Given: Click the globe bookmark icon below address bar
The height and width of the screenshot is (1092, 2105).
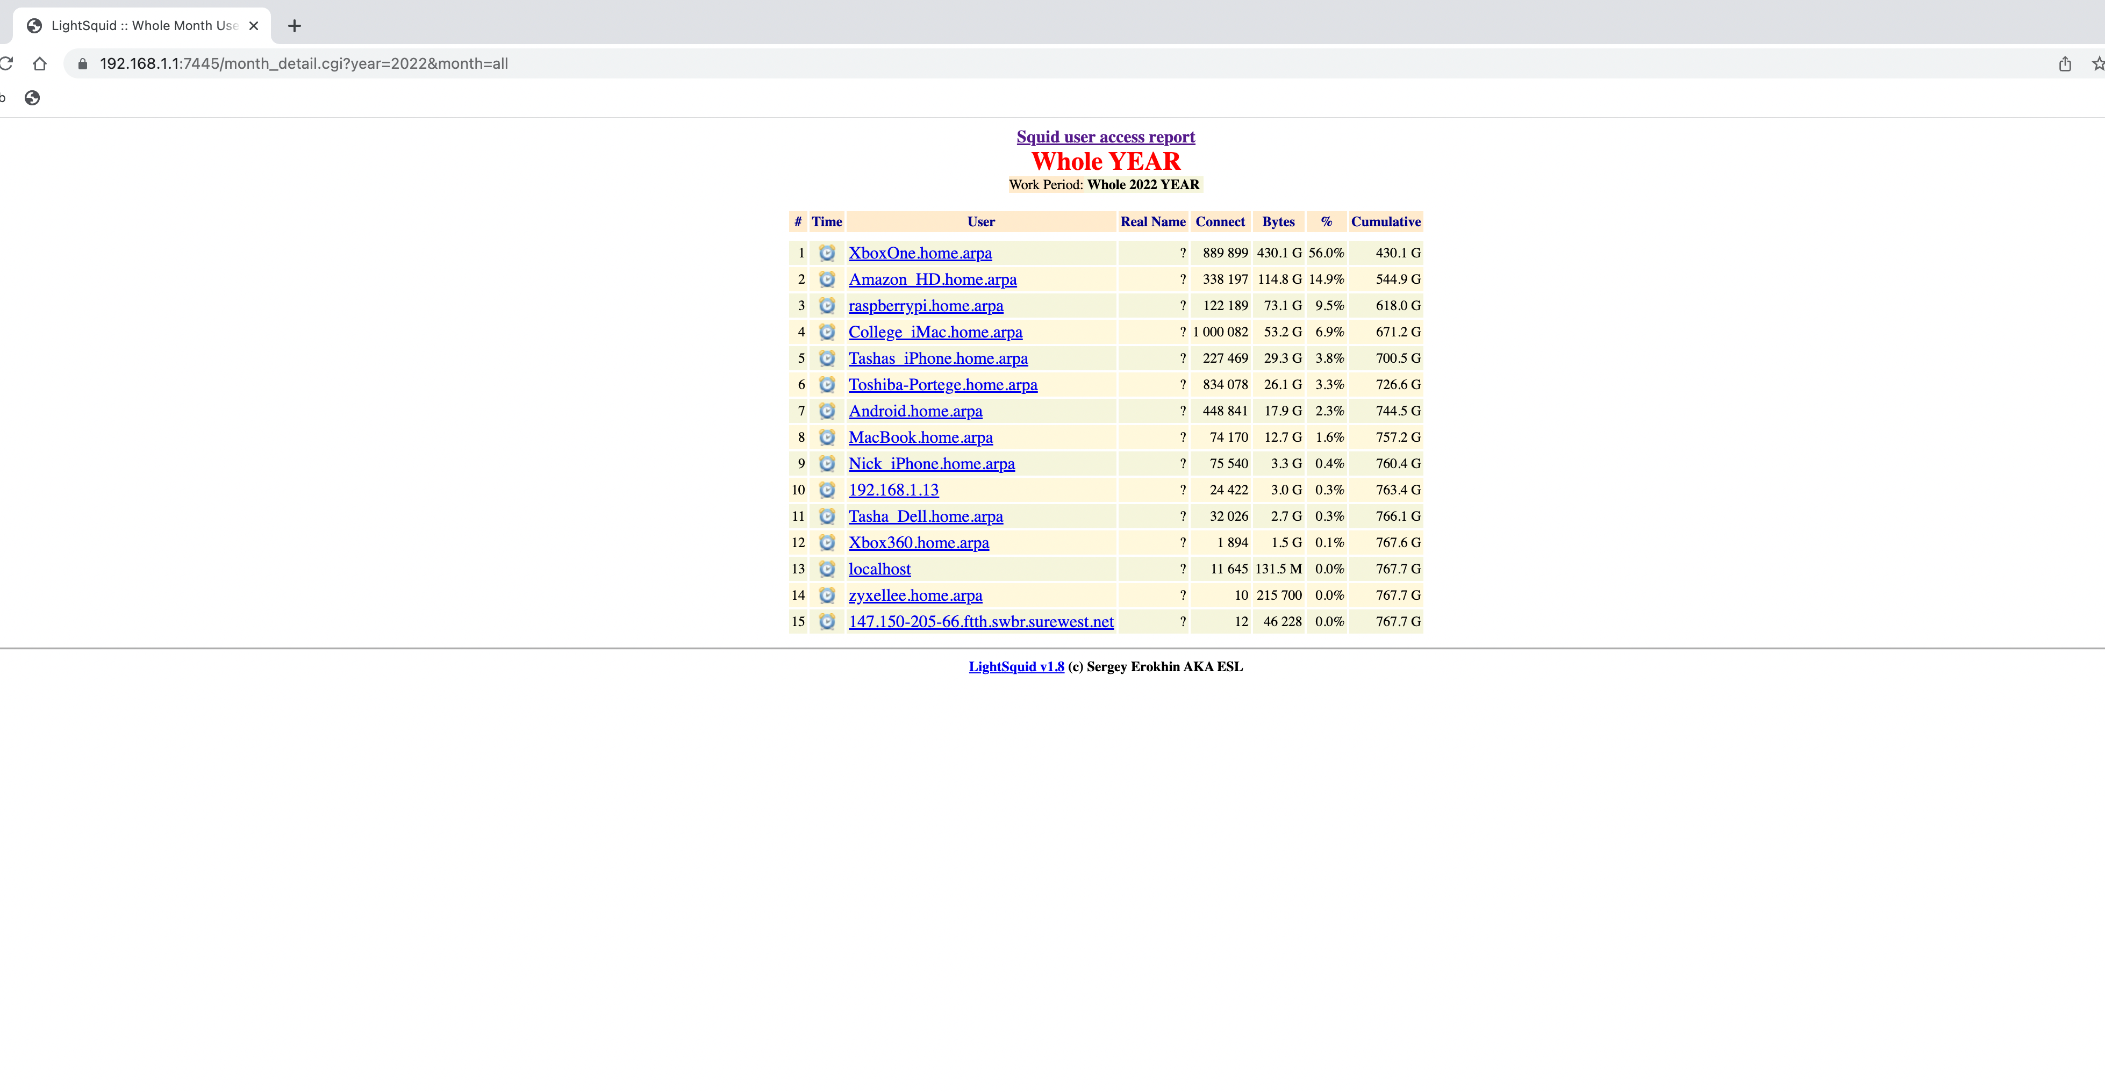Looking at the screenshot, I should (32, 98).
